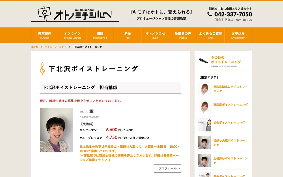Open the 教室案内 CLASSES menu
Image resolution: width=283 pixels, height=177 pixels.
pos(45,35)
